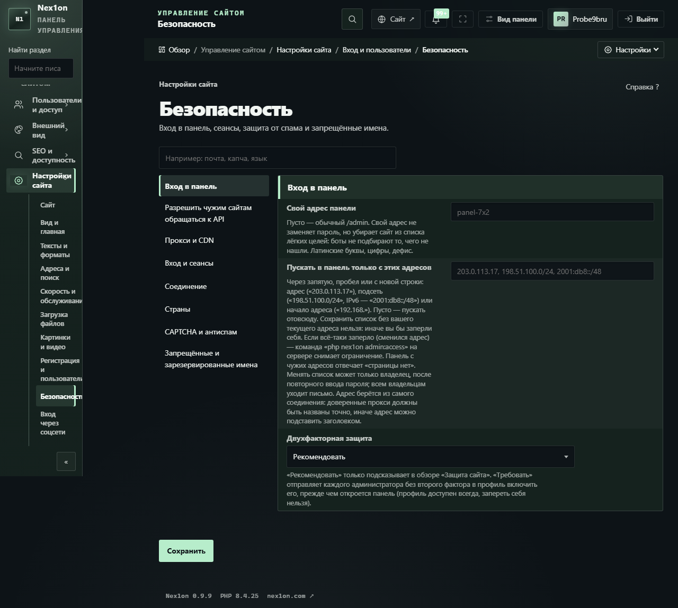Image resolution: width=678 pixels, height=608 pixels.
Task: Click the SEO и доступность magnifier icon
Action: pyautogui.click(x=19, y=156)
